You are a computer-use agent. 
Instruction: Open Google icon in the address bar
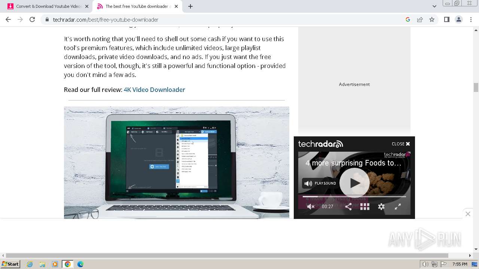[x=408, y=19]
